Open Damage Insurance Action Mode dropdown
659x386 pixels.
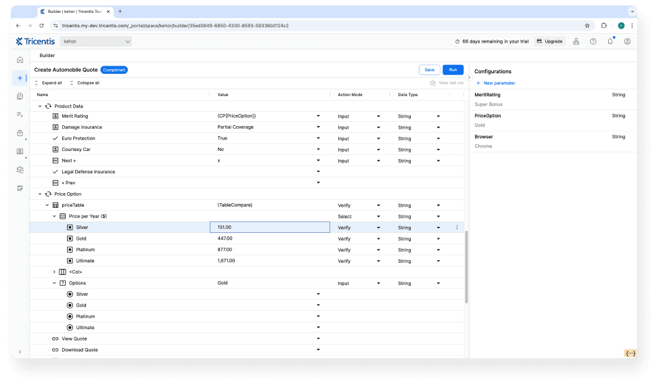click(378, 127)
